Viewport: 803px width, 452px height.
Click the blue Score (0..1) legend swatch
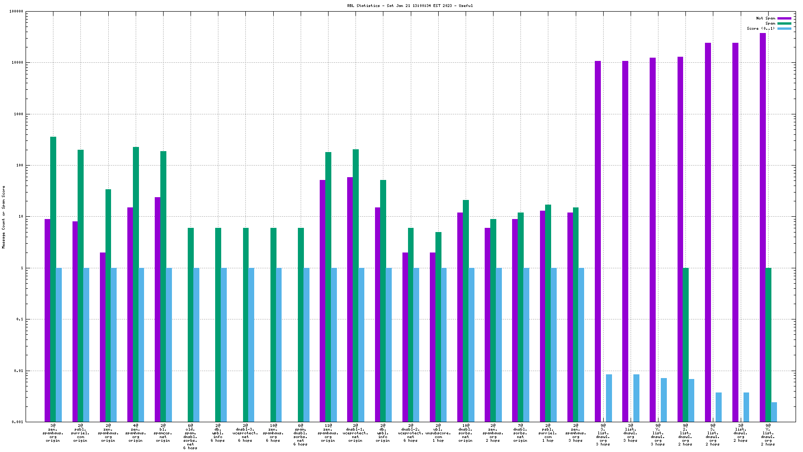click(784, 28)
